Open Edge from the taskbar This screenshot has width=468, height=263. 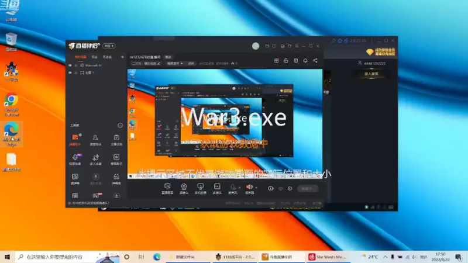point(157,257)
